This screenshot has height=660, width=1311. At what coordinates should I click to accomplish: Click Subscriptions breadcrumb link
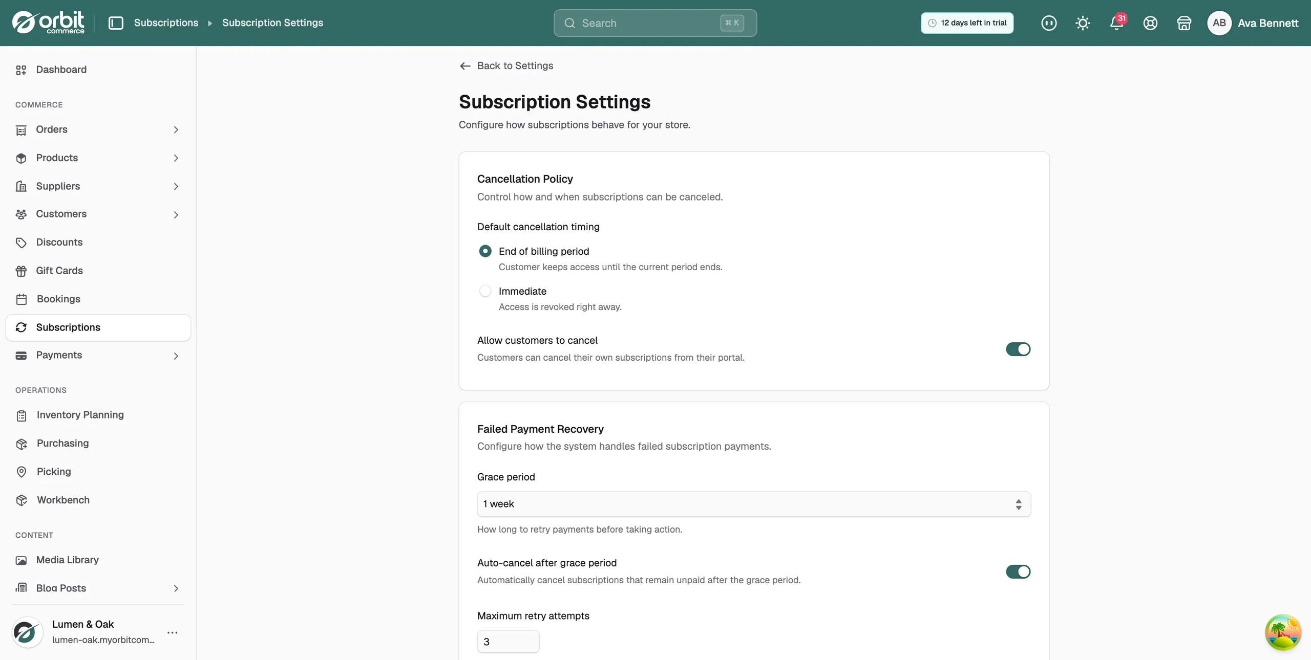[166, 23]
